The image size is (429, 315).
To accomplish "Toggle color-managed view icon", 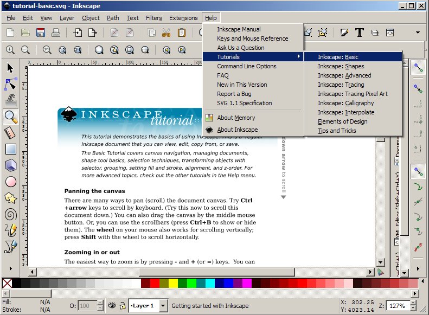I will 380,272.
